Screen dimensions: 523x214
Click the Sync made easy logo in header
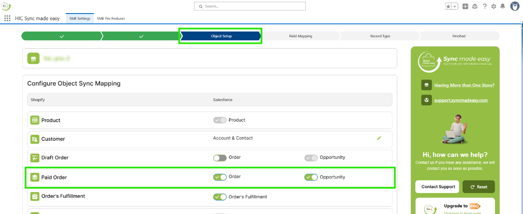6,6
